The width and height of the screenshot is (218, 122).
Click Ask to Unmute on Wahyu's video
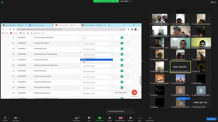click(x=182, y=99)
